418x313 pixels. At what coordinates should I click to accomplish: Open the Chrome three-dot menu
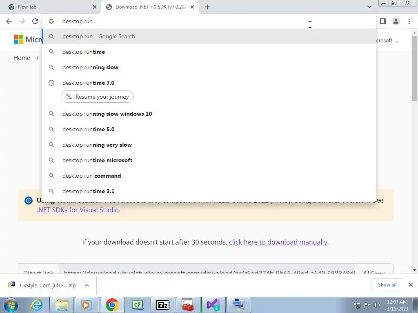[x=409, y=21]
